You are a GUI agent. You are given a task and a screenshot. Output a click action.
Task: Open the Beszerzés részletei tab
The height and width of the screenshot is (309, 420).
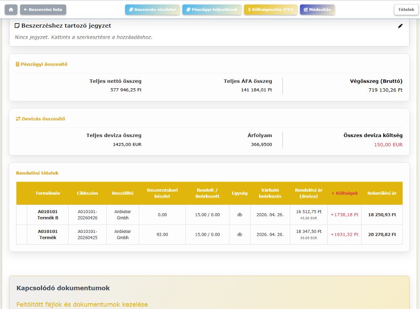(x=152, y=10)
